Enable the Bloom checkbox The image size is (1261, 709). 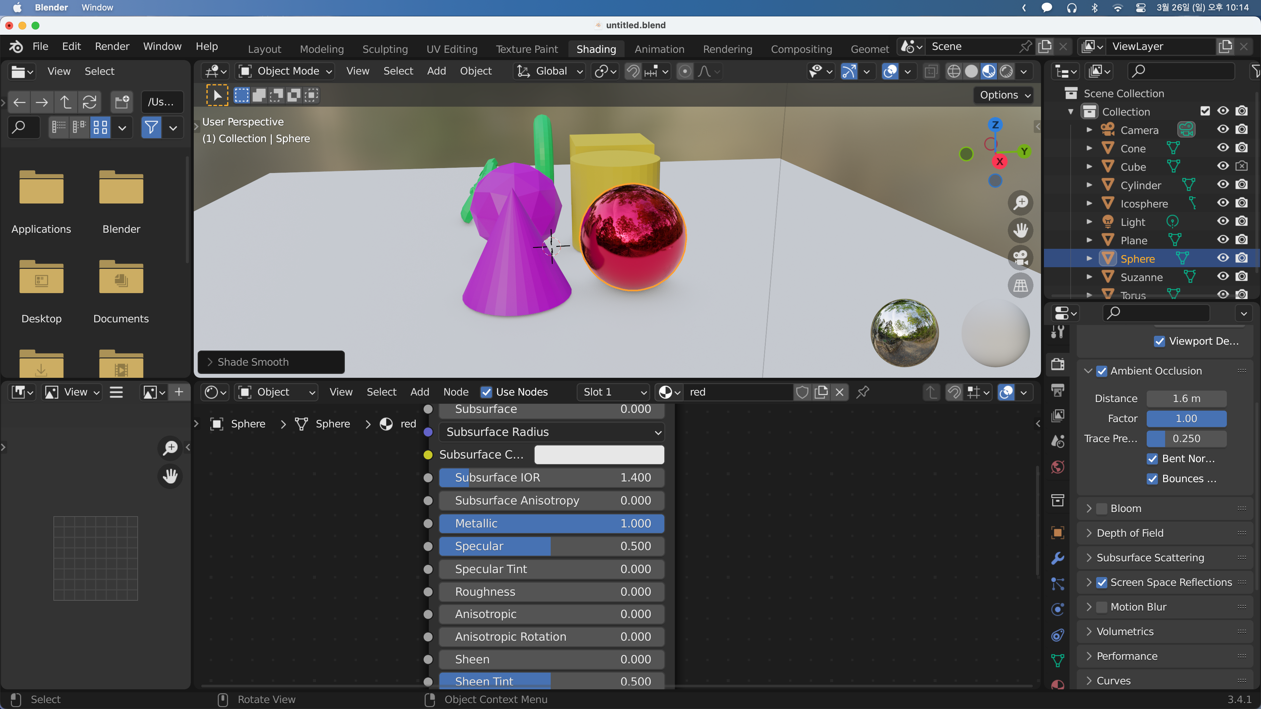[1101, 508]
